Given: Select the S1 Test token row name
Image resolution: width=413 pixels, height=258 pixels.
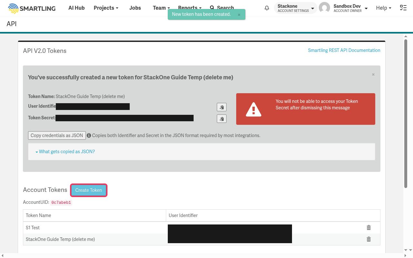Looking at the screenshot, I should [33, 228].
